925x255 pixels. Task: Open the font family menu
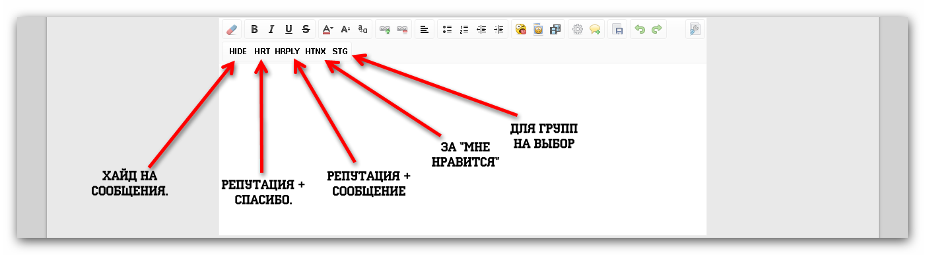pyautogui.click(x=362, y=29)
